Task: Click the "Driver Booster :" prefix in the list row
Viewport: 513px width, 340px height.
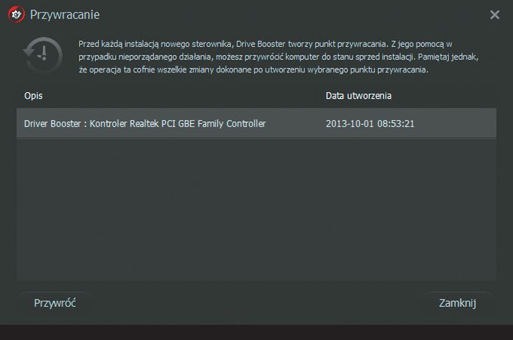Action: click(53, 123)
